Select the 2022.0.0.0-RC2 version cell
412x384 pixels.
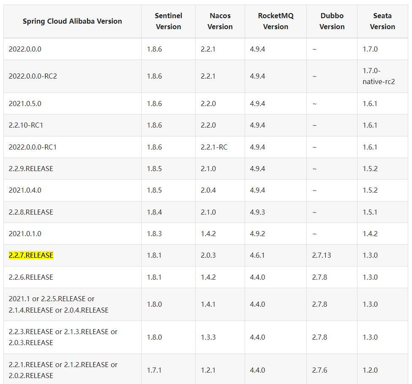click(x=33, y=76)
